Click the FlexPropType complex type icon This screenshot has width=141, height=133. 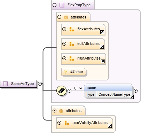pyautogui.click(x=62, y=5)
